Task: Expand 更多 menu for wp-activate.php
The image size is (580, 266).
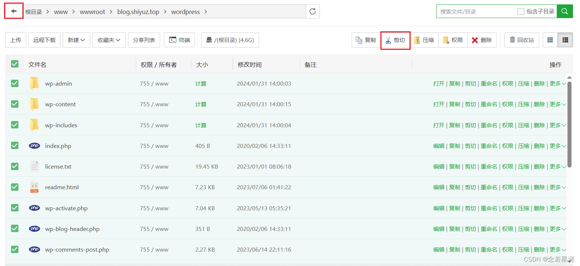Action: click(557, 208)
